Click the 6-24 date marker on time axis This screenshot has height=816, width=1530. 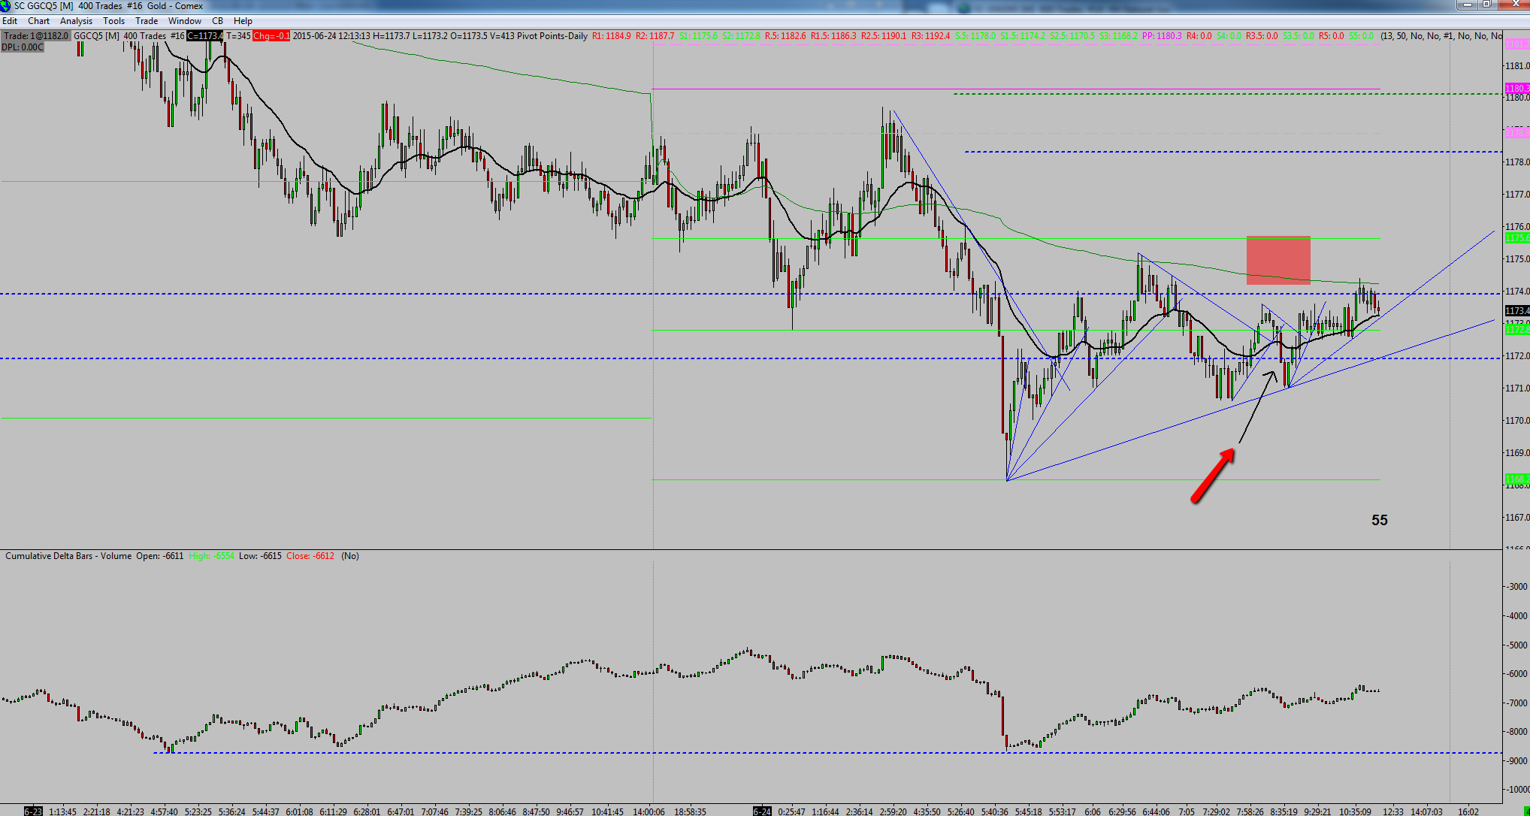(x=762, y=811)
